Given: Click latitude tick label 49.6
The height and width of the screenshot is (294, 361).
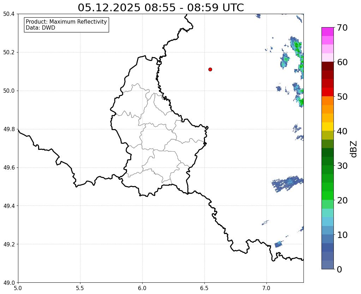Looking at the screenshot, I should (9, 168).
